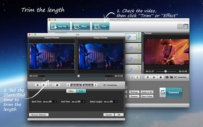The image size is (203, 127).
Task: Click OK in the Edit window
Action: point(119,115)
